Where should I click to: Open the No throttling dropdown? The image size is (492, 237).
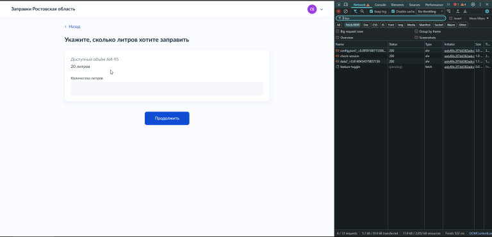[430, 12]
